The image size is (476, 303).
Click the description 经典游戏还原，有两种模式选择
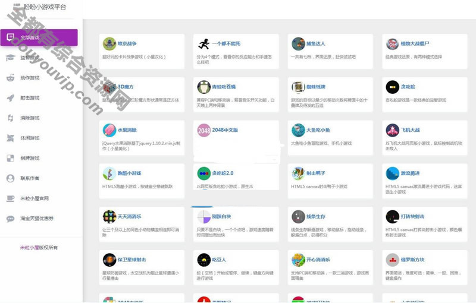click(x=414, y=56)
